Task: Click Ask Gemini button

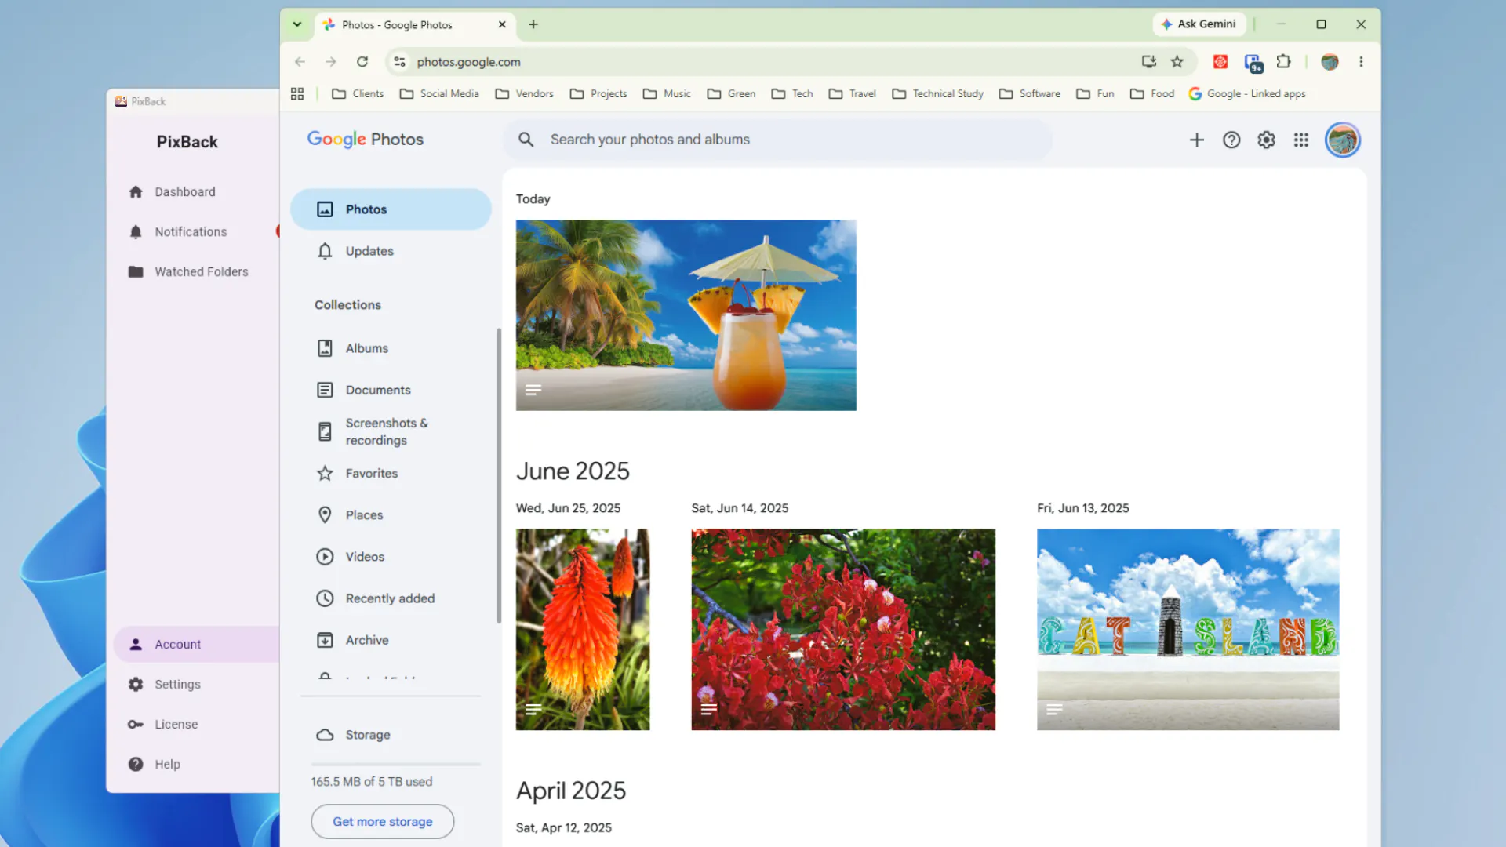Action: pyautogui.click(x=1199, y=24)
